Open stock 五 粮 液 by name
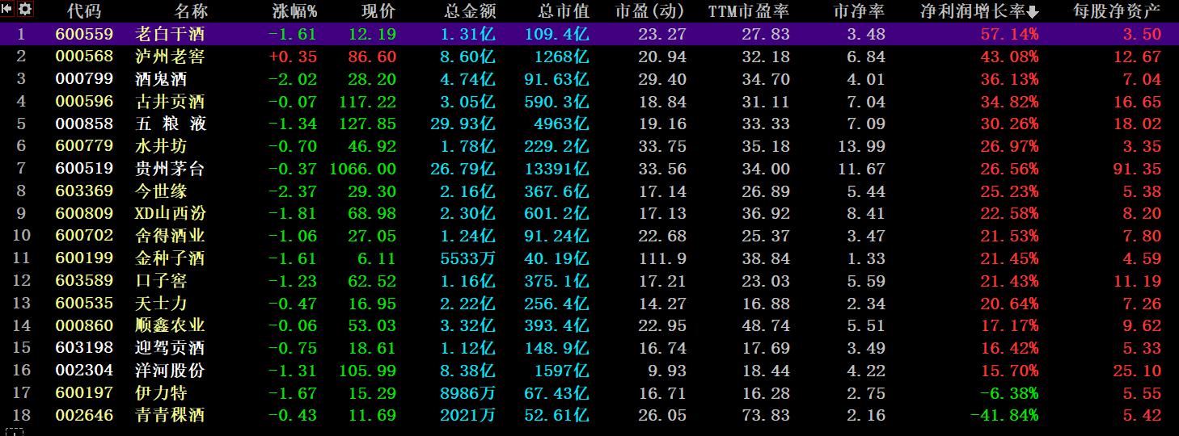The height and width of the screenshot is (436, 1179). point(170,124)
